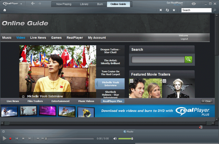This screenshot has height=144, width=219.
Task: Open the trailer thumbnail with the dark queen
Action: pos(178,88)
